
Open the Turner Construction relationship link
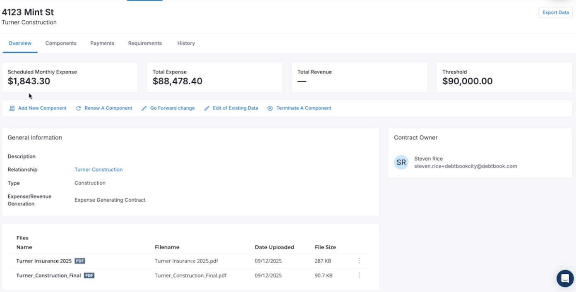98,170
